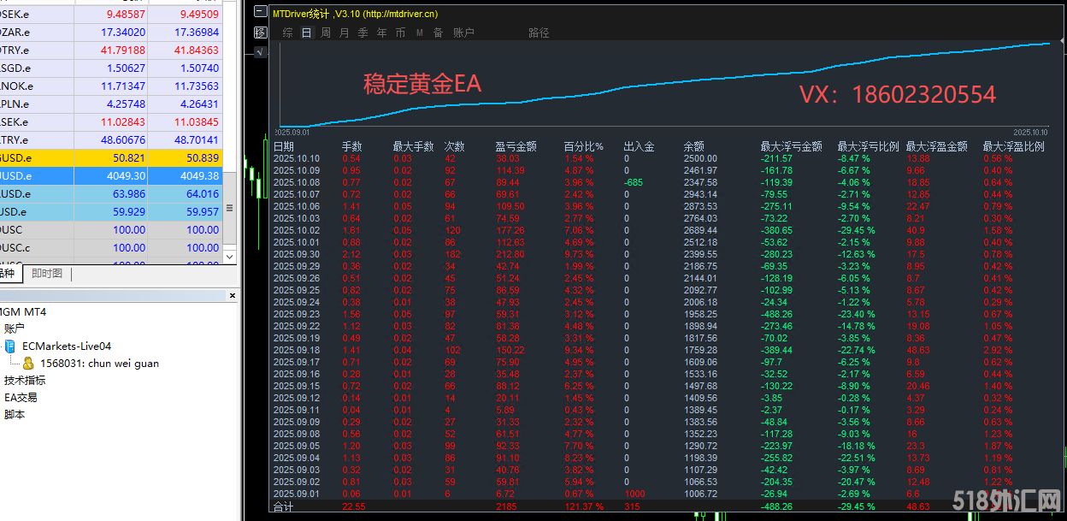Image resolution: width=1067 pixels, height=521 pixels.
Task: Click the 移 move-panel icon
Action: (261, 33)
